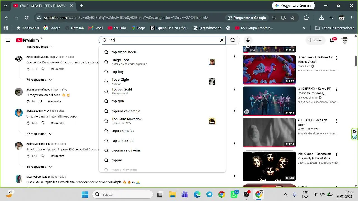Expand 22 respuestas replies
This screenshot has height=201, width=358.
(x=39, y=134)
